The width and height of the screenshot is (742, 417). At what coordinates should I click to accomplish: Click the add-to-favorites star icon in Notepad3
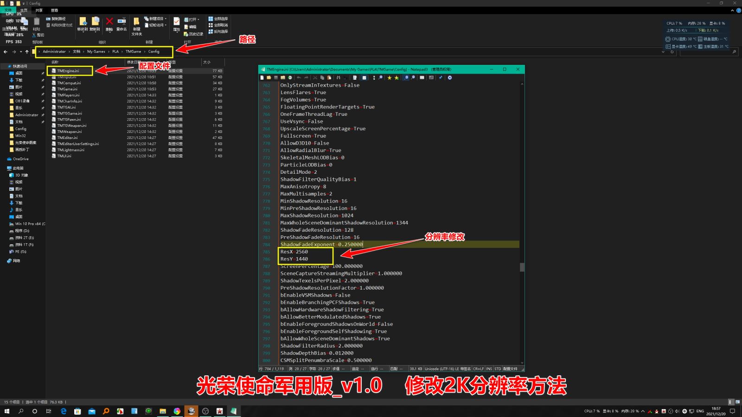click(x=397, y=78)
